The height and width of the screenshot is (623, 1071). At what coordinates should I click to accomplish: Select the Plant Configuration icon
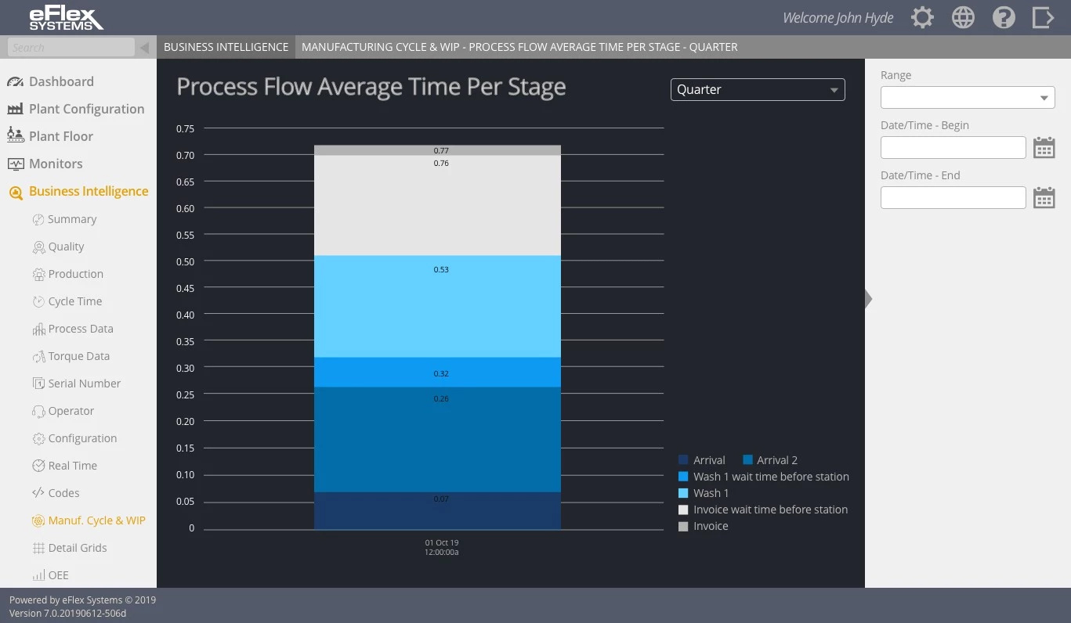pyautogui.click(x=17, y=109)
